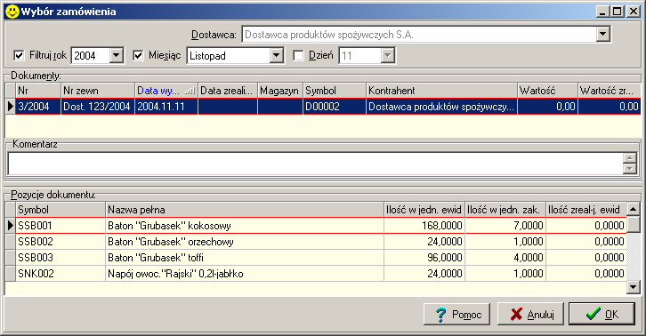The height and width of the screenshot is (336, 646).
Task: Click the row indicator next to SSB002
Action: (x=11, y=242)
